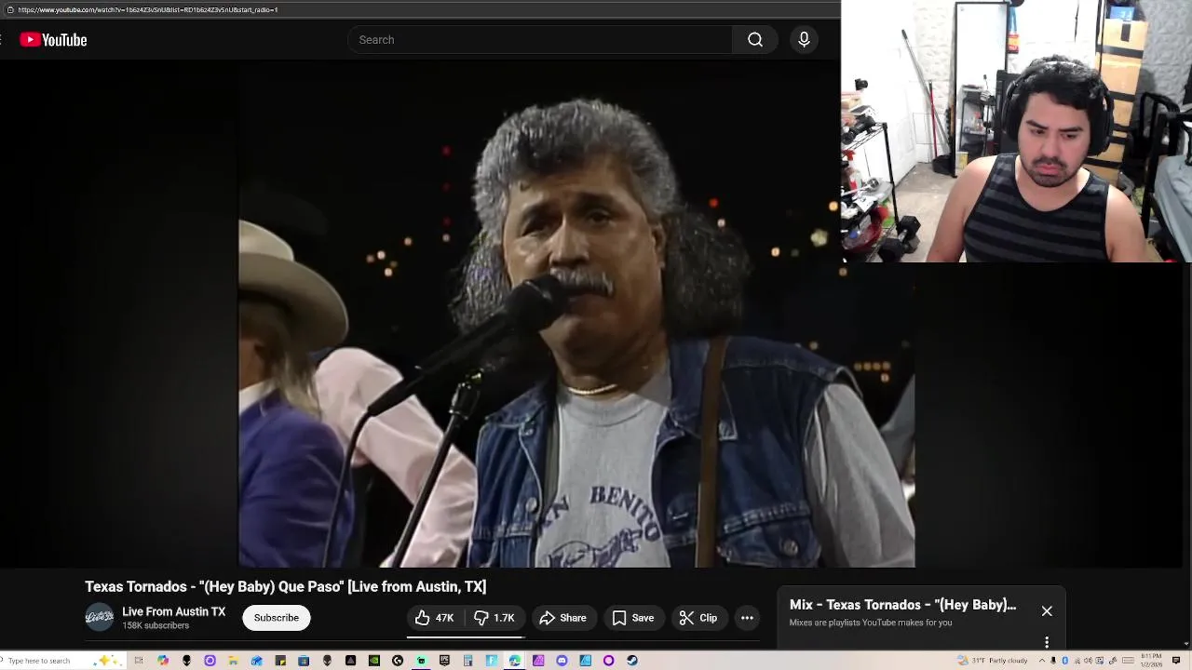
Task: Open NVIDIA app in taskbar
Action: click(x=373, y=661)
